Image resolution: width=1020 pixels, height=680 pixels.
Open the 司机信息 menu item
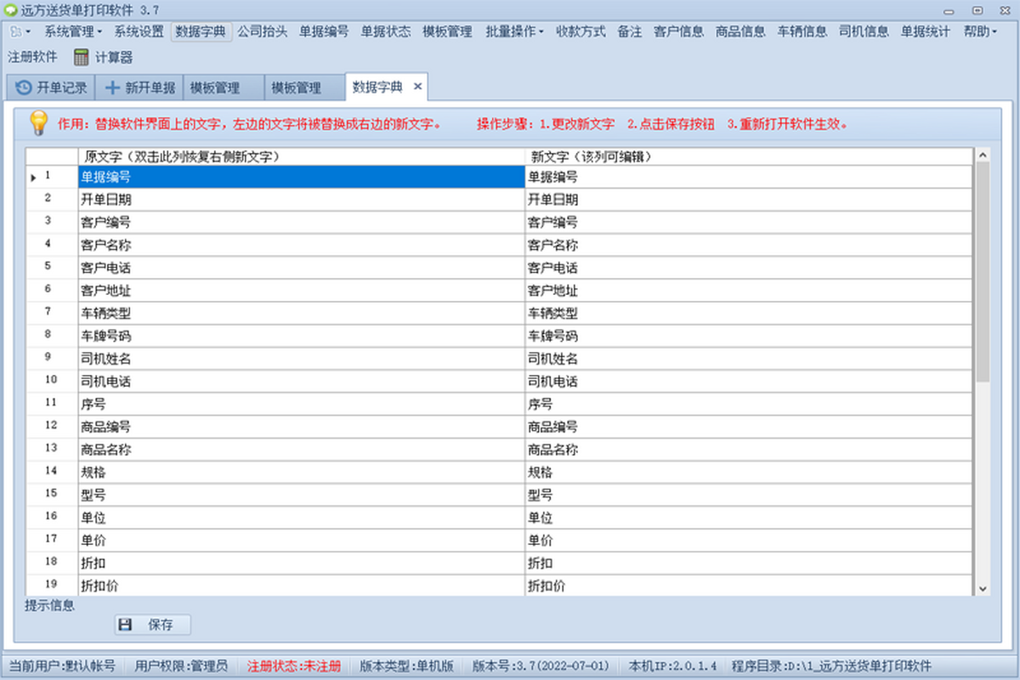[864, 31]
